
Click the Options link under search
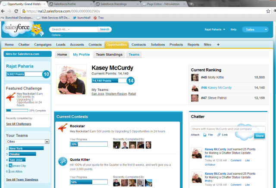pyautogui.click(x=56, y=35)
